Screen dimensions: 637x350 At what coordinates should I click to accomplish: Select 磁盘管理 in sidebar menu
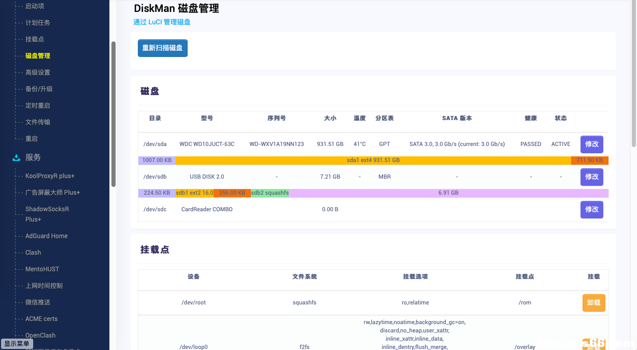tap(38, 56)
